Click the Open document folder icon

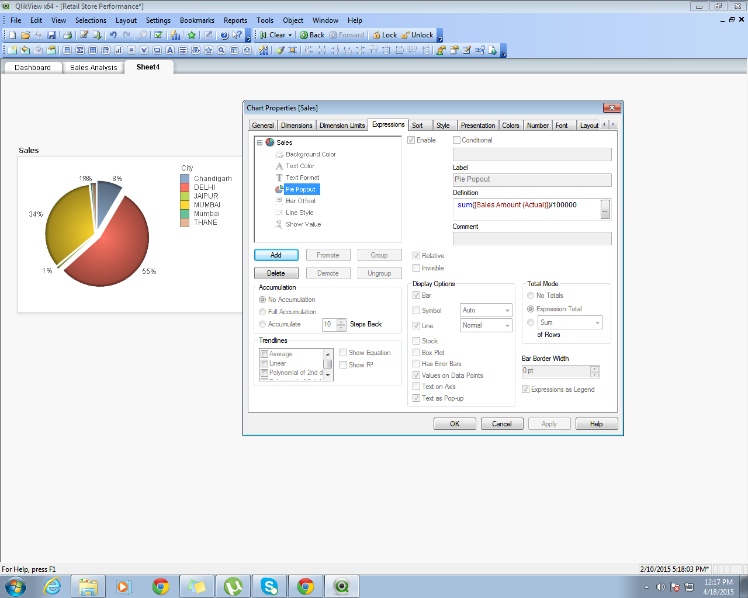[x=25, y=35]
